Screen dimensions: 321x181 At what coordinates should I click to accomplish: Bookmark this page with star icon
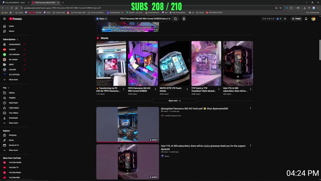(x=280, y=8)
